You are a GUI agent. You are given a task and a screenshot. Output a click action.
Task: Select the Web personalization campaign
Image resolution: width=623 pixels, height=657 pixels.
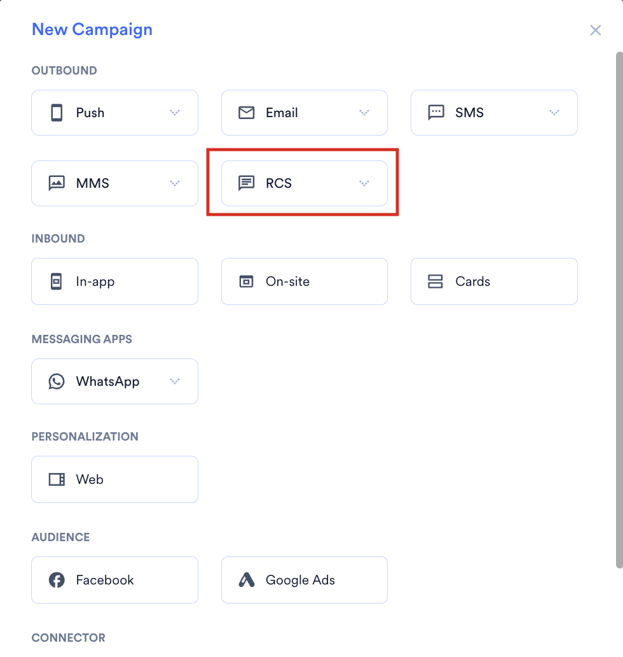[114, 479]
